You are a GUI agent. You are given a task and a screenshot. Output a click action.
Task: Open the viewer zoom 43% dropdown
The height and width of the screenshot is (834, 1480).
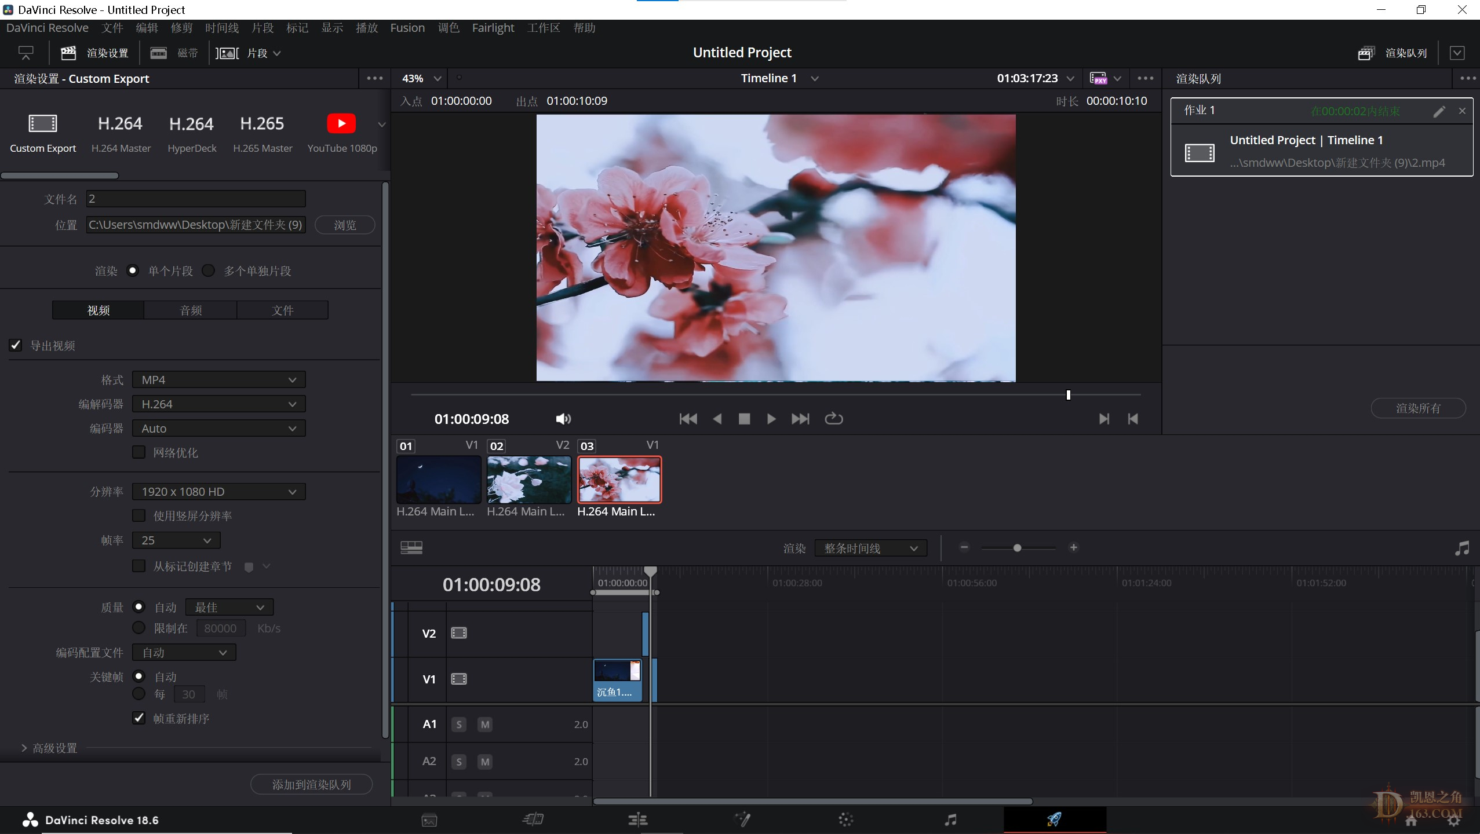point(421,78)
